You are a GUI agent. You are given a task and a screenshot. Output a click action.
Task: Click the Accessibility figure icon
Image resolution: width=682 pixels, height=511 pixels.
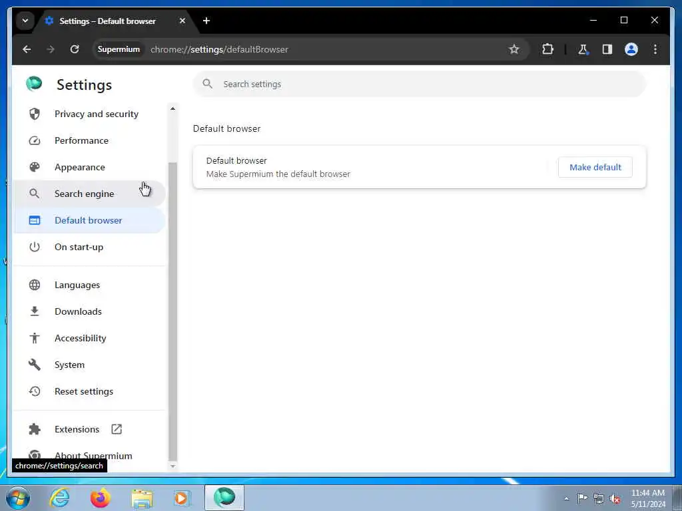click(35, 338)
